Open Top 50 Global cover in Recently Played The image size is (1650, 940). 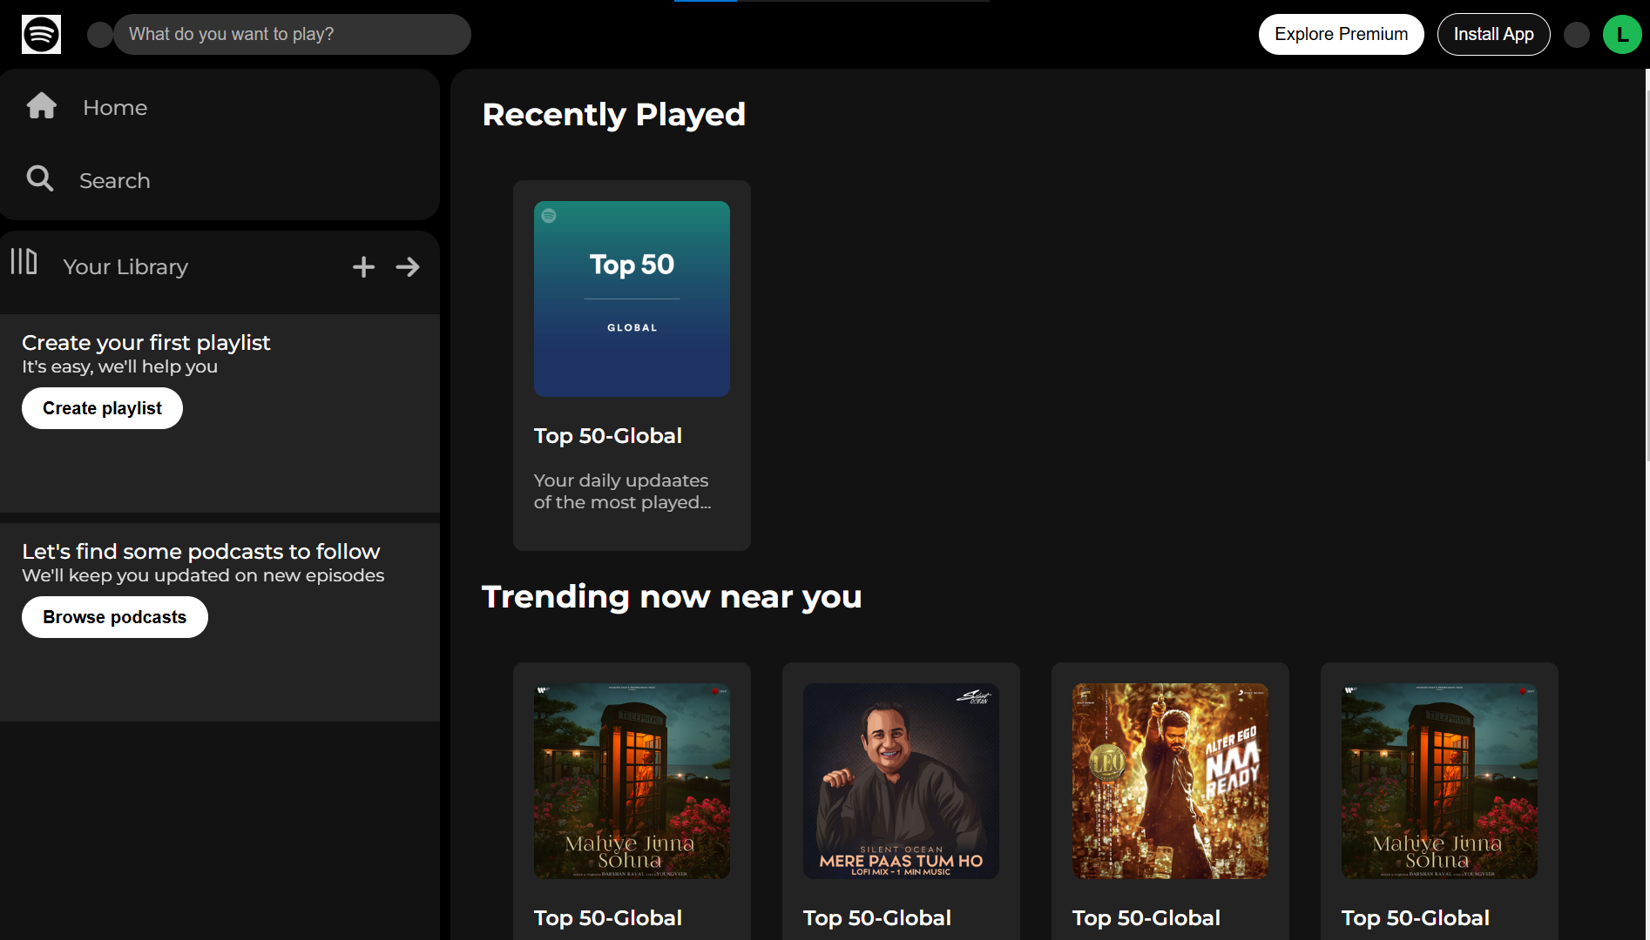[x=632, y=299]
